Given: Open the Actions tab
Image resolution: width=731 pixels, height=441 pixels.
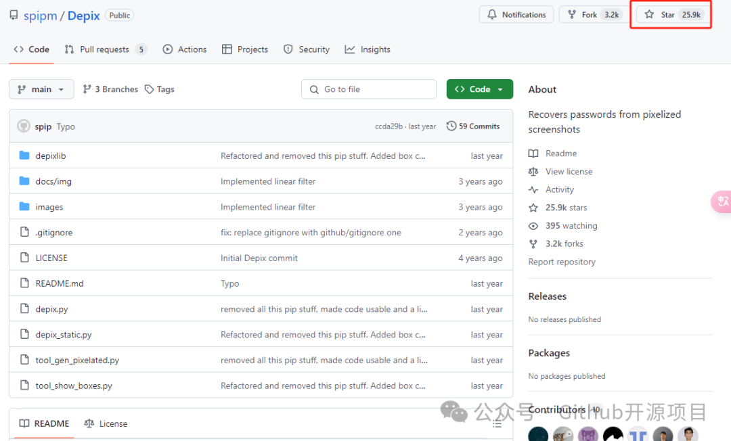Looking at the screenshot, I should [x=185, y=49].
